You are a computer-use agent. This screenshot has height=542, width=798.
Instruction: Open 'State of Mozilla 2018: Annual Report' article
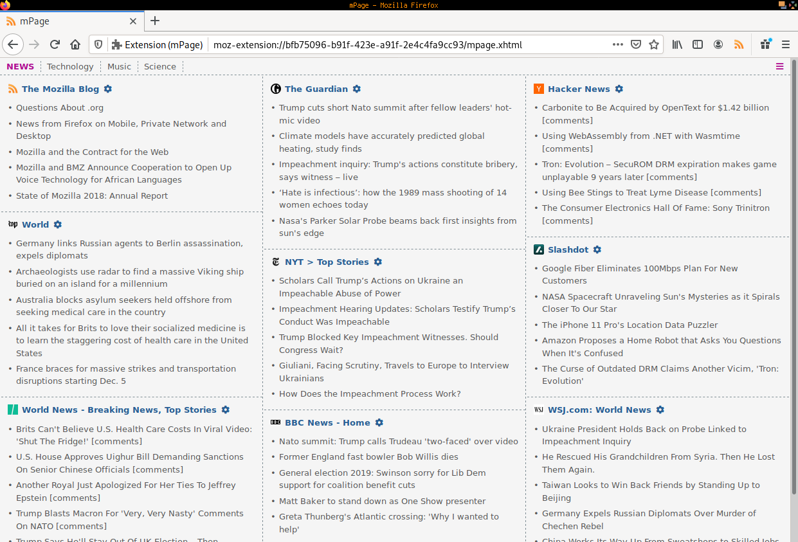pyautogui.click(x=92, y=195)
